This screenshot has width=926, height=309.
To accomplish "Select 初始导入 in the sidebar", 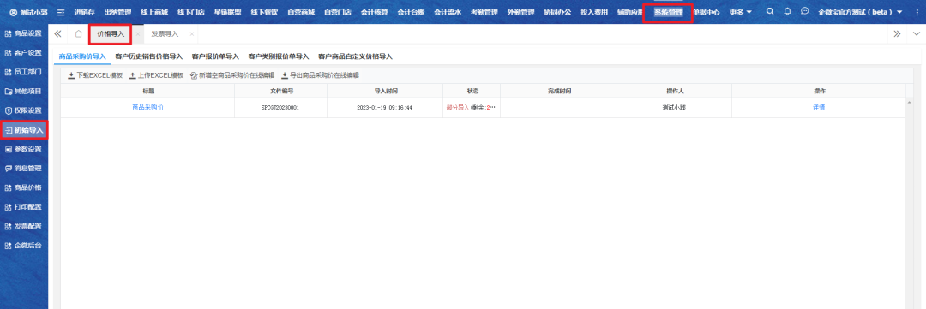I will [24, 130].
